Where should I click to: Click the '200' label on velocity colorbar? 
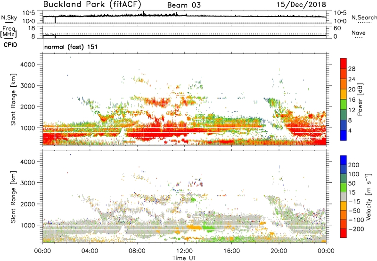click(354, 165)
